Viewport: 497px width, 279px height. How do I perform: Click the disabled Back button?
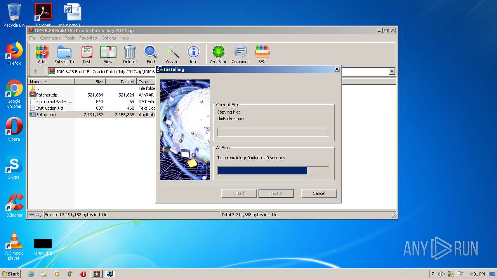tap(239, 193)
